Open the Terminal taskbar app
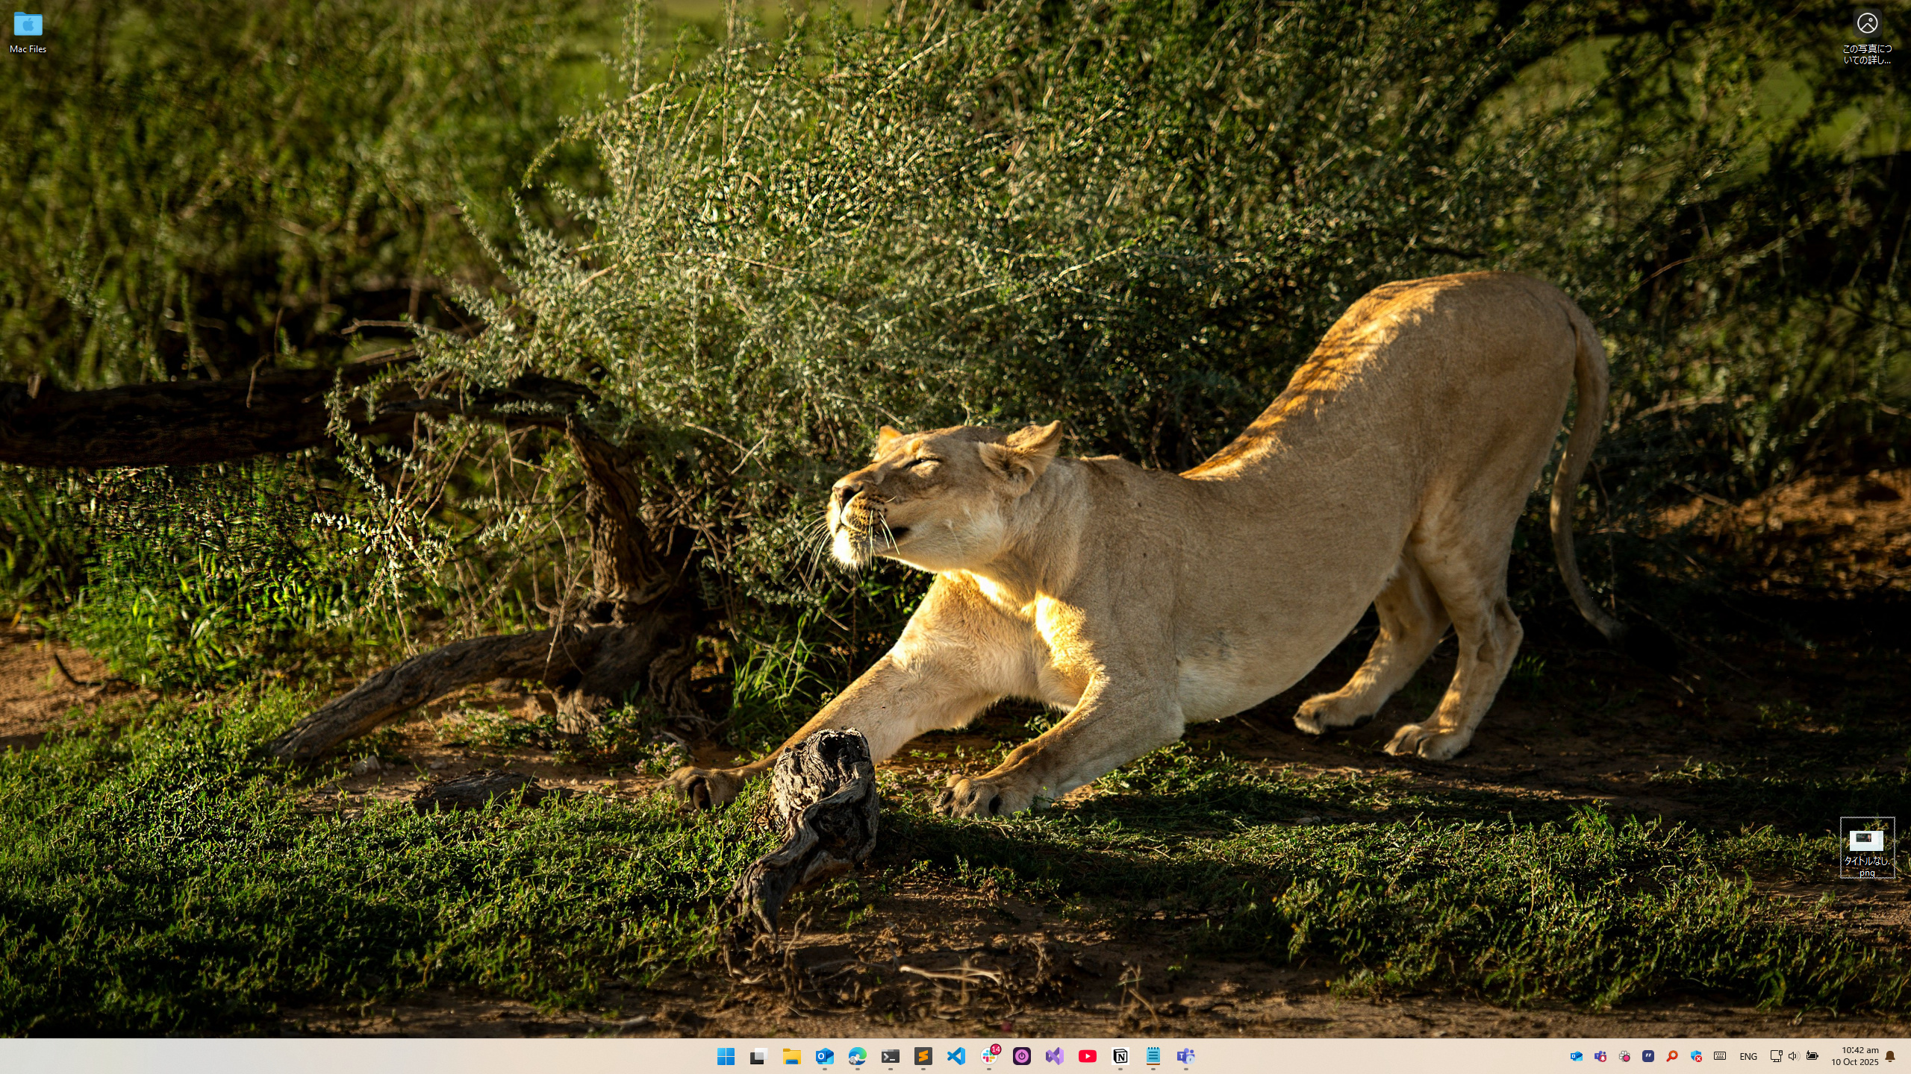 (890, 1056)
